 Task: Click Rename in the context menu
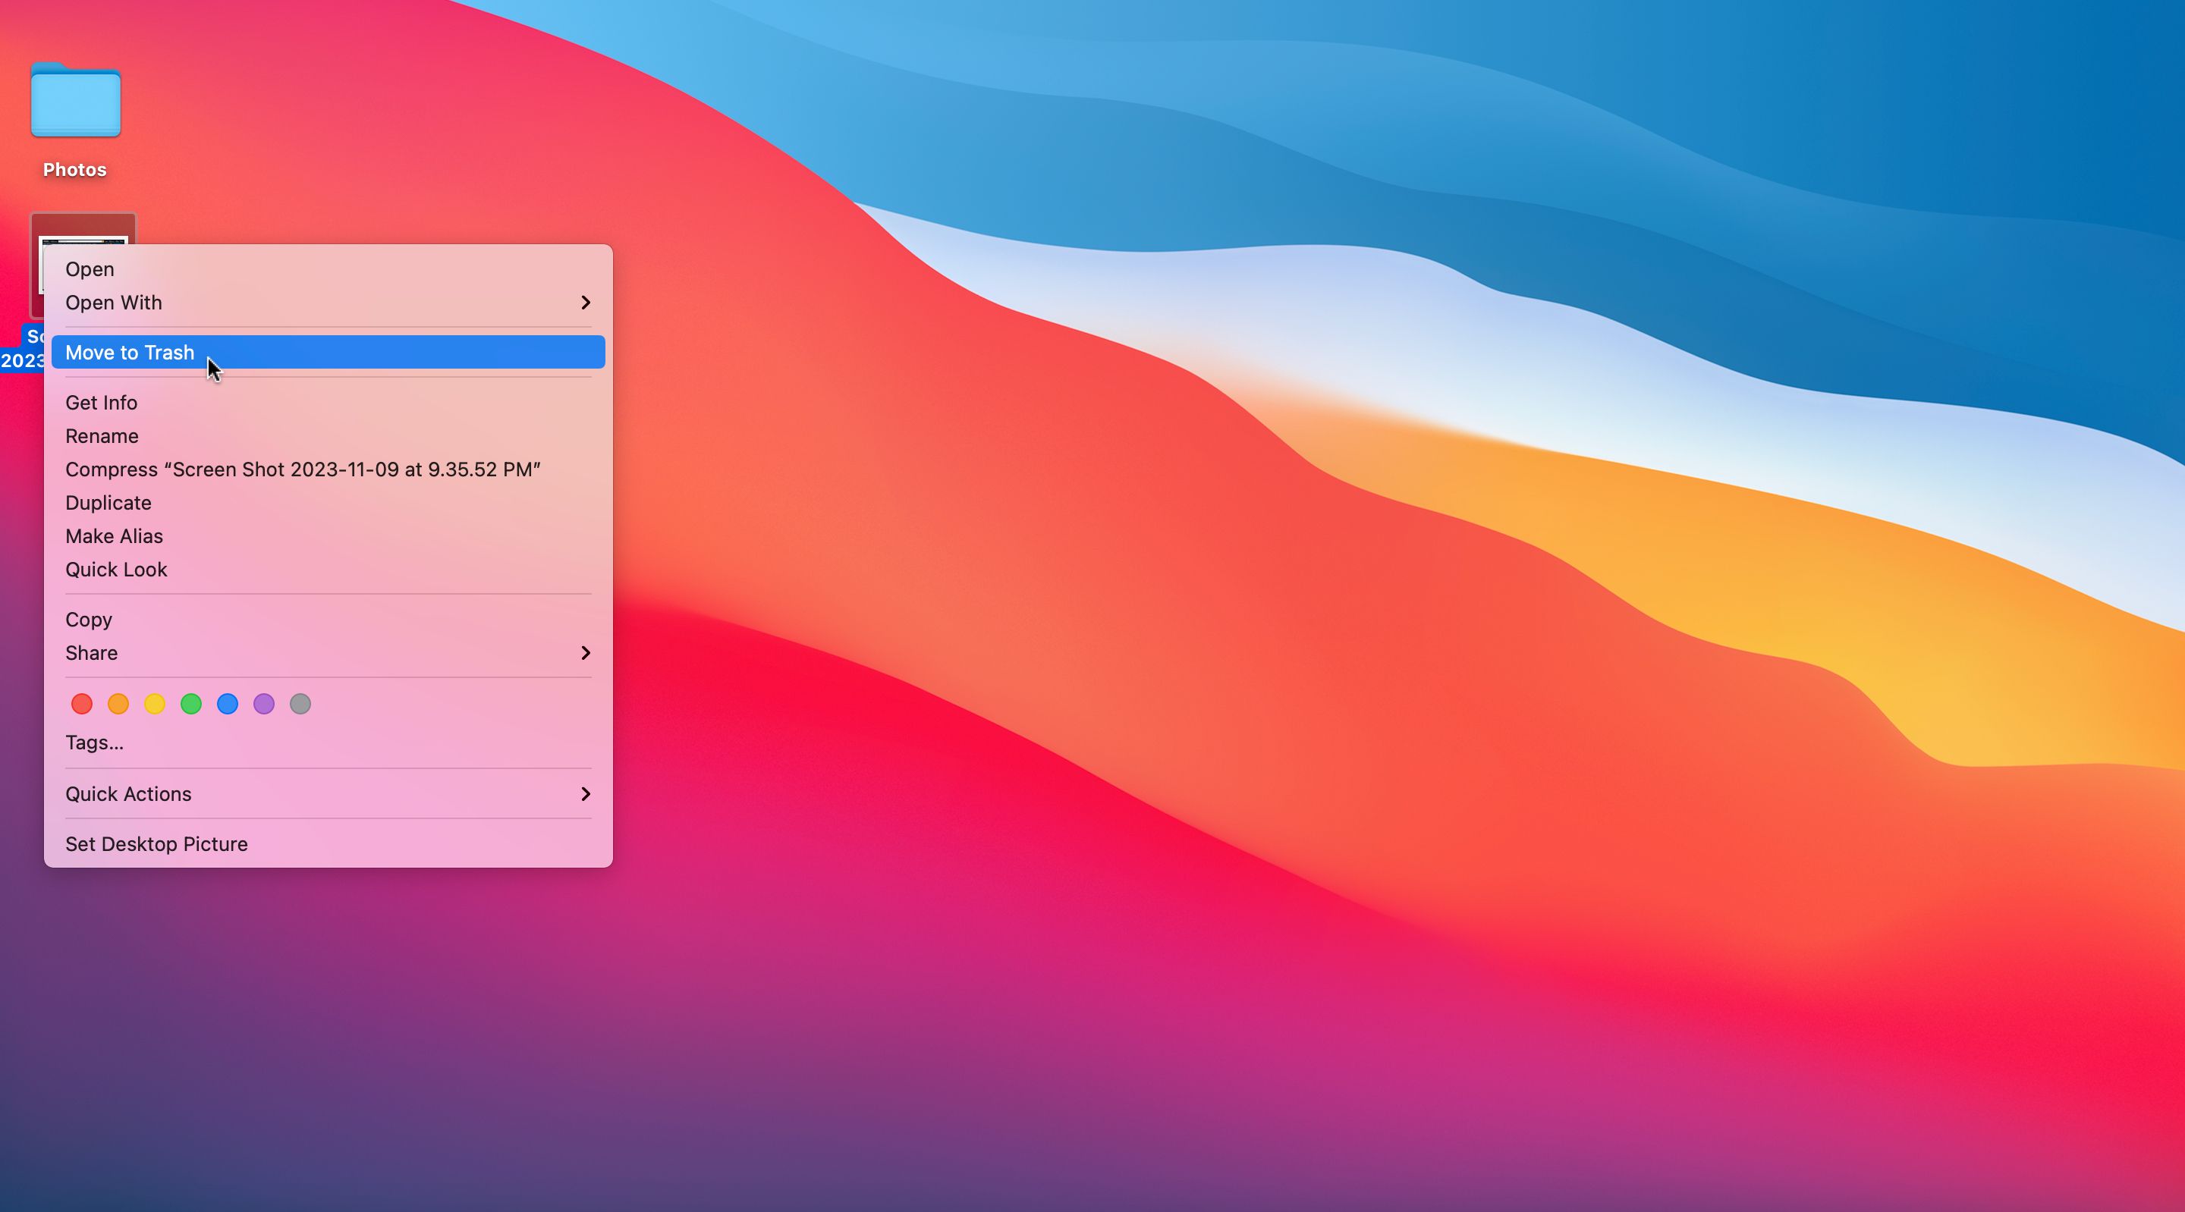point(102,436)
